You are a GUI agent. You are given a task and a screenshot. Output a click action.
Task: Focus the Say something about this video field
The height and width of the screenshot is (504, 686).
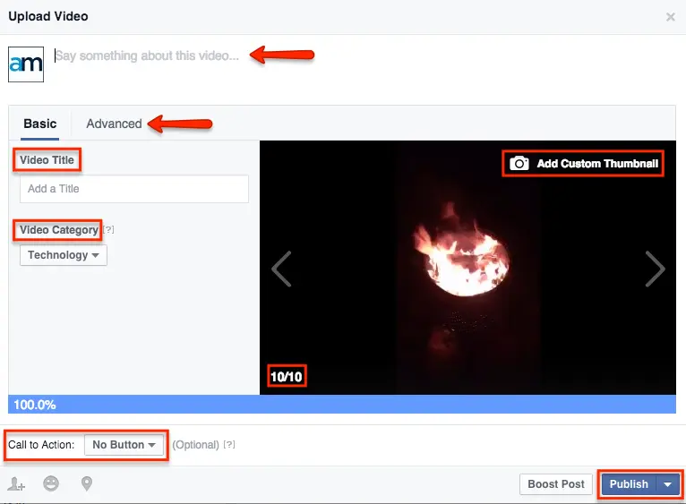click(x=148, y=56)
